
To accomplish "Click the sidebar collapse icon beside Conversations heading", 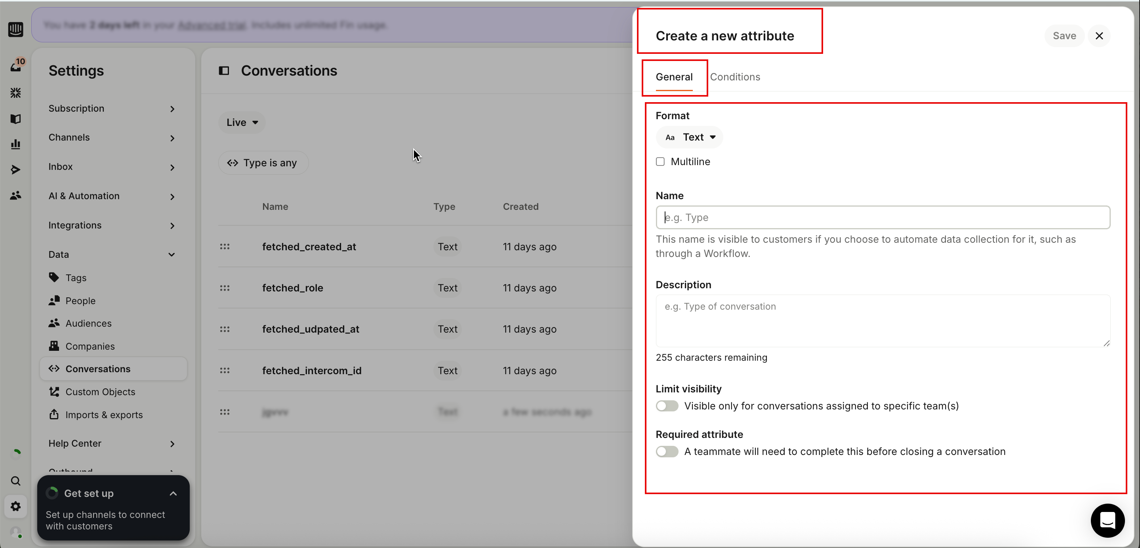I will 224,71.
